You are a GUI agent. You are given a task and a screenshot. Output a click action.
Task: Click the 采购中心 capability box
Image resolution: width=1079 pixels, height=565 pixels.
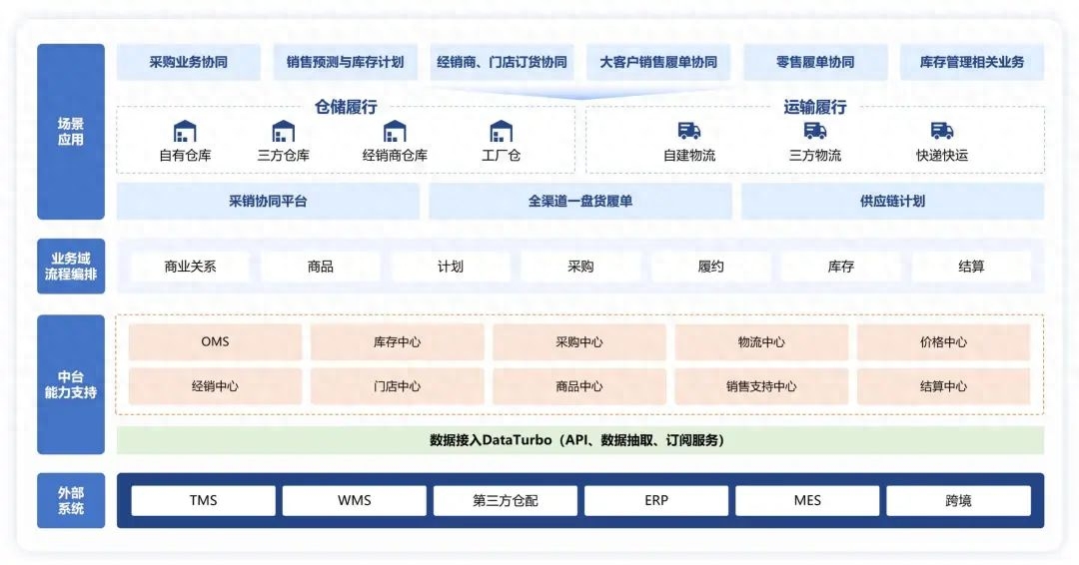(x=579, y=341)
